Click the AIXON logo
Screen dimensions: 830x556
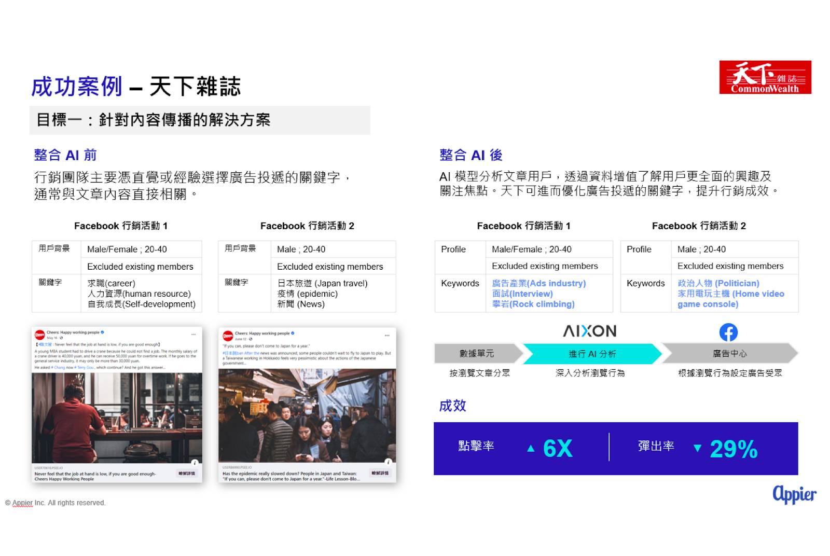590,331
